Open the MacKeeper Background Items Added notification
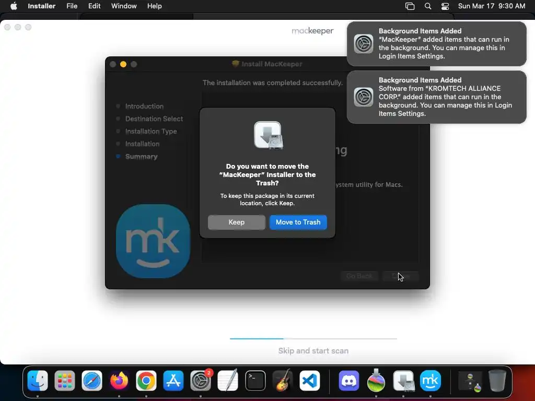 click(436, 44)
